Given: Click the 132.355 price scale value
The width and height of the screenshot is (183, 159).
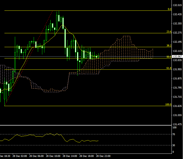Looking at the screenshot, I should tap(178, 24).
